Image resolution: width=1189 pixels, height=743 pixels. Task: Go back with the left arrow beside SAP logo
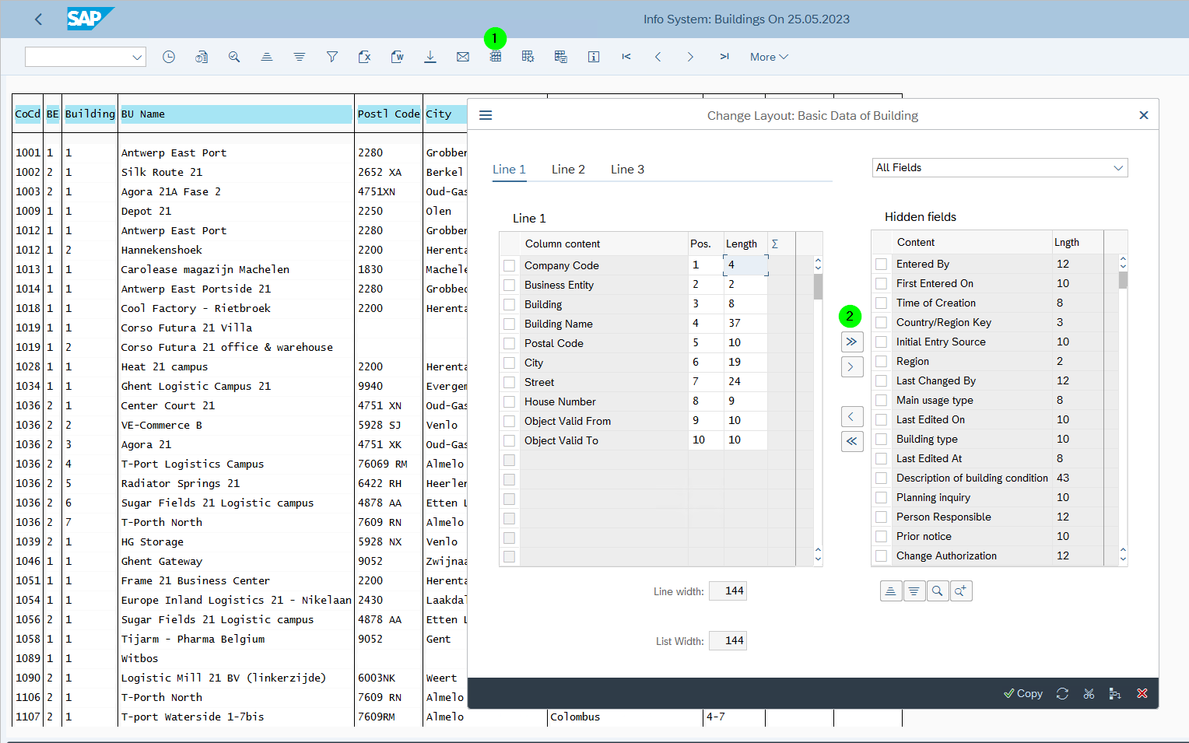(38, 19)
